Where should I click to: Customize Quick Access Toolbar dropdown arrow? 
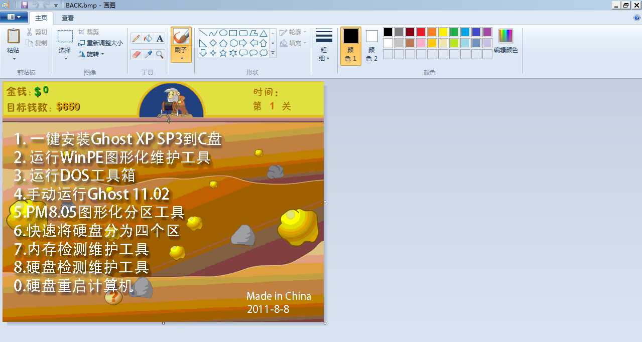pyautogui.click(x=56, y=5)
